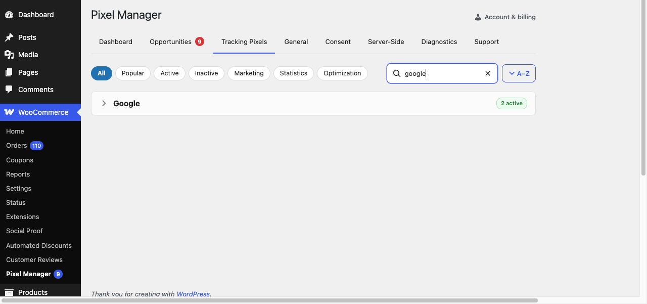Viewport: 647px width, 304px height.
Task: Click the Account & billing person icon
Action: tap(478, 17)
